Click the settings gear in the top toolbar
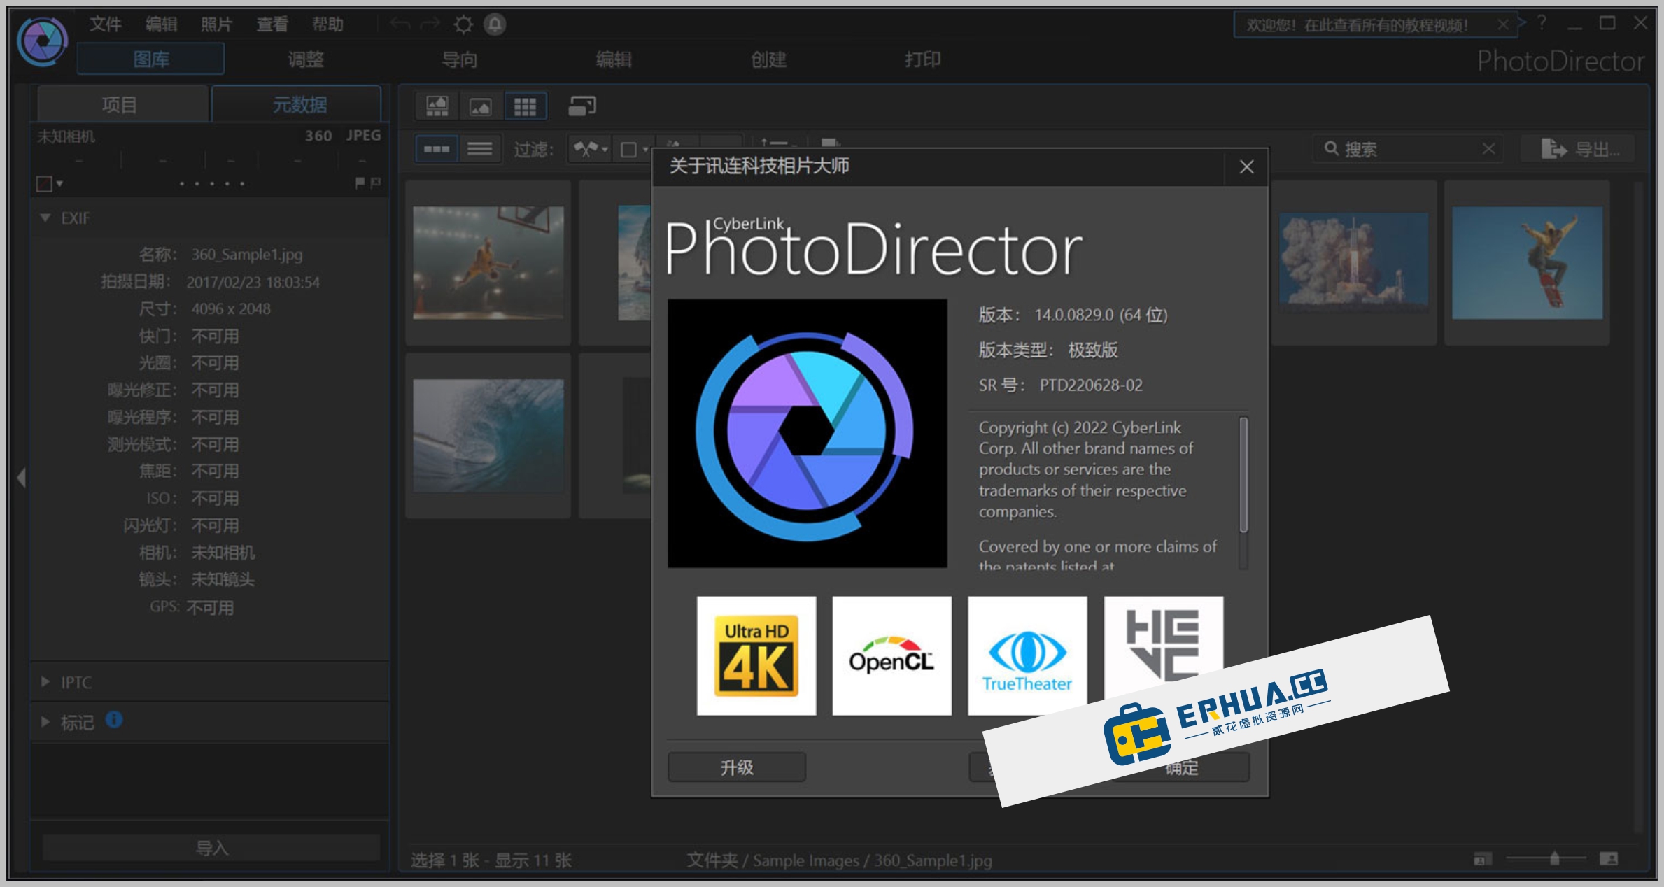1664x887 pixels. pos(462,23)
